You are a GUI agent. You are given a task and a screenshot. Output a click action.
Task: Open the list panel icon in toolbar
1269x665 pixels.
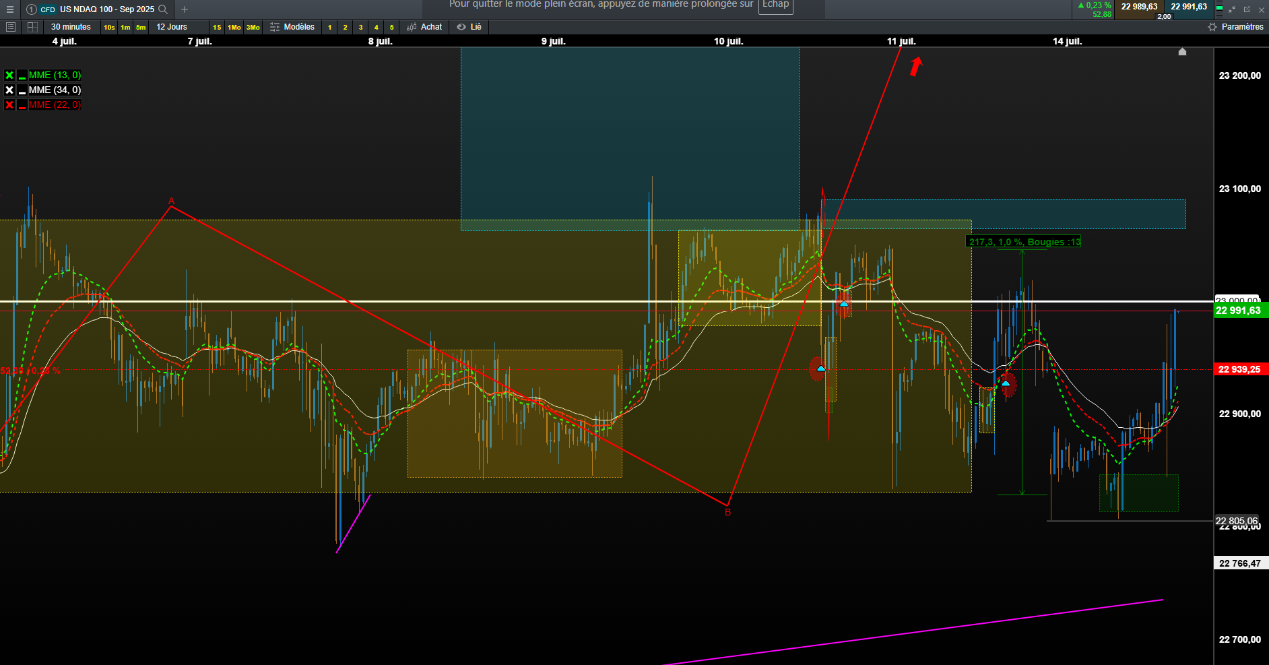pos(11,27)
